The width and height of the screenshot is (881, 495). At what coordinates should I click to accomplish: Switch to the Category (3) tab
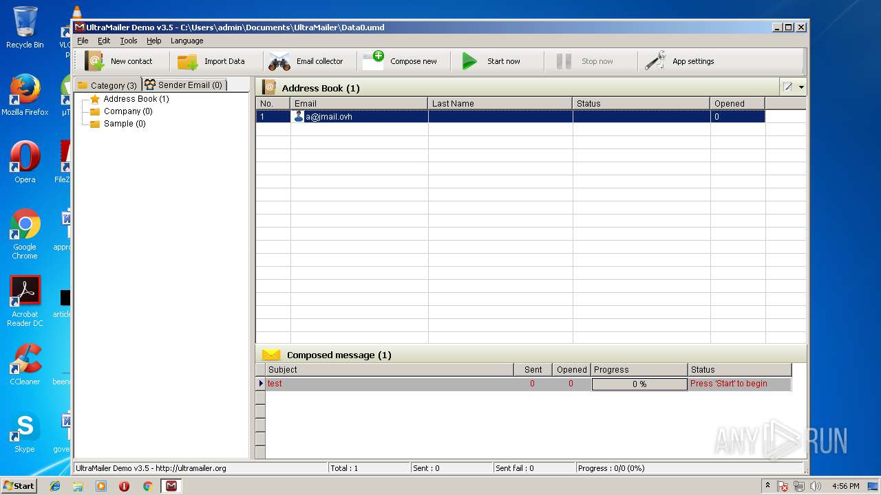pos(107,85)
